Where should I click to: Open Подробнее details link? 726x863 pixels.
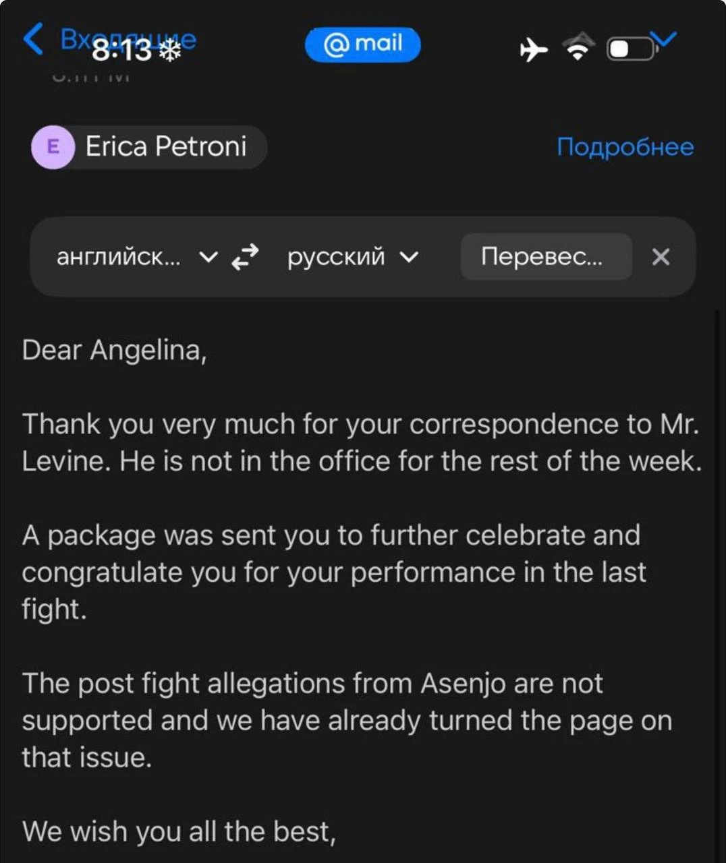625,146
